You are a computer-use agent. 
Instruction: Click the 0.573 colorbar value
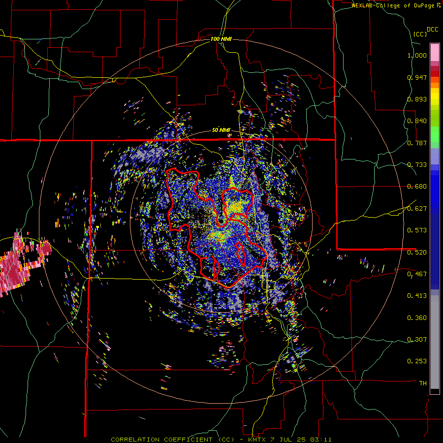click(417, 230)
